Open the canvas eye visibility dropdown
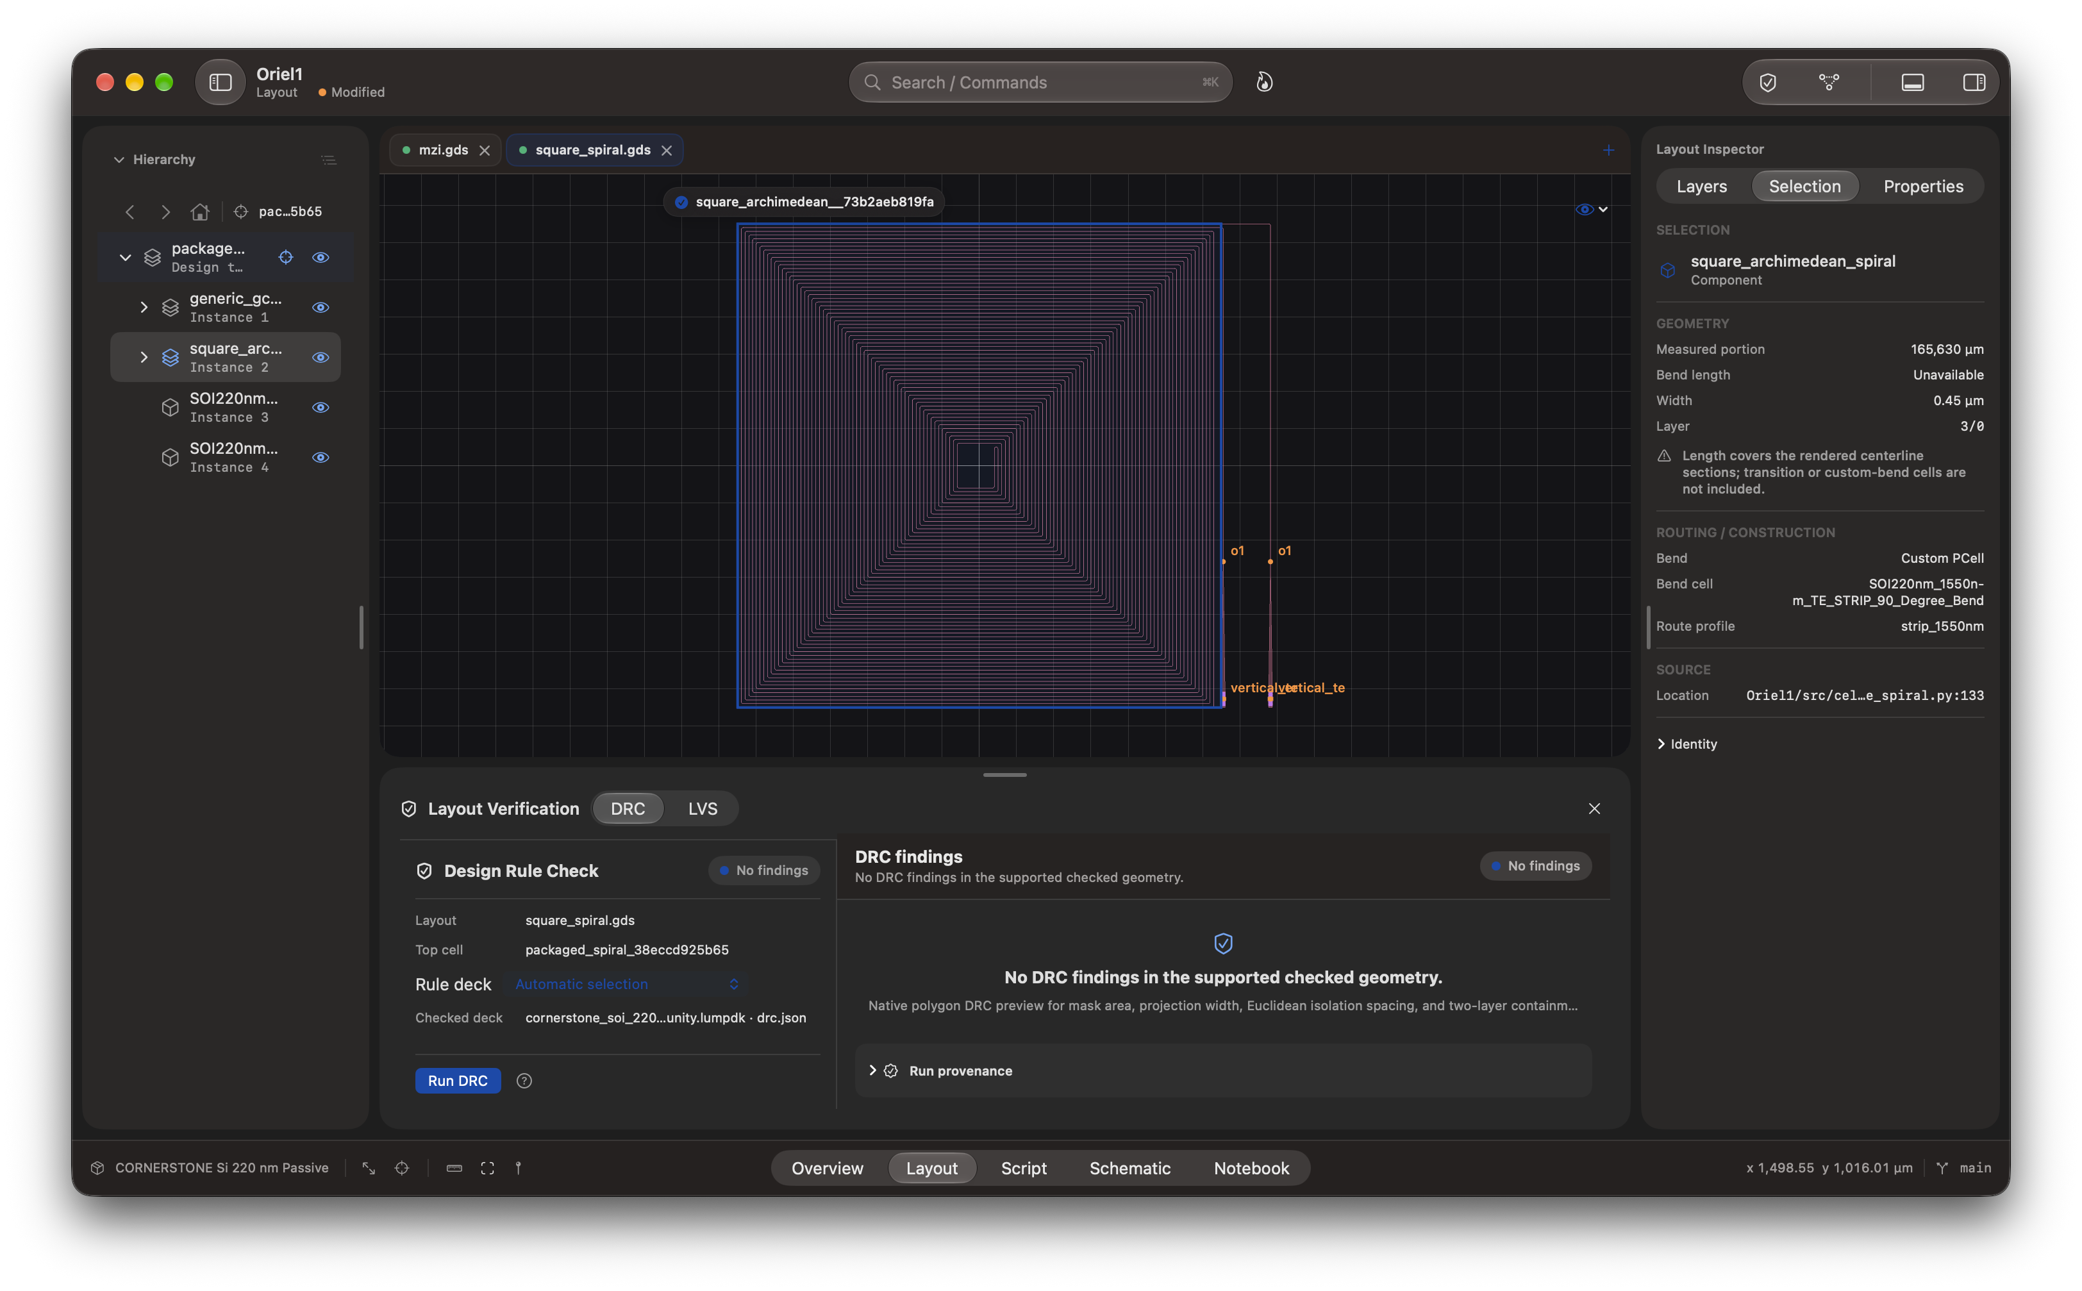 pos(1592,209)
